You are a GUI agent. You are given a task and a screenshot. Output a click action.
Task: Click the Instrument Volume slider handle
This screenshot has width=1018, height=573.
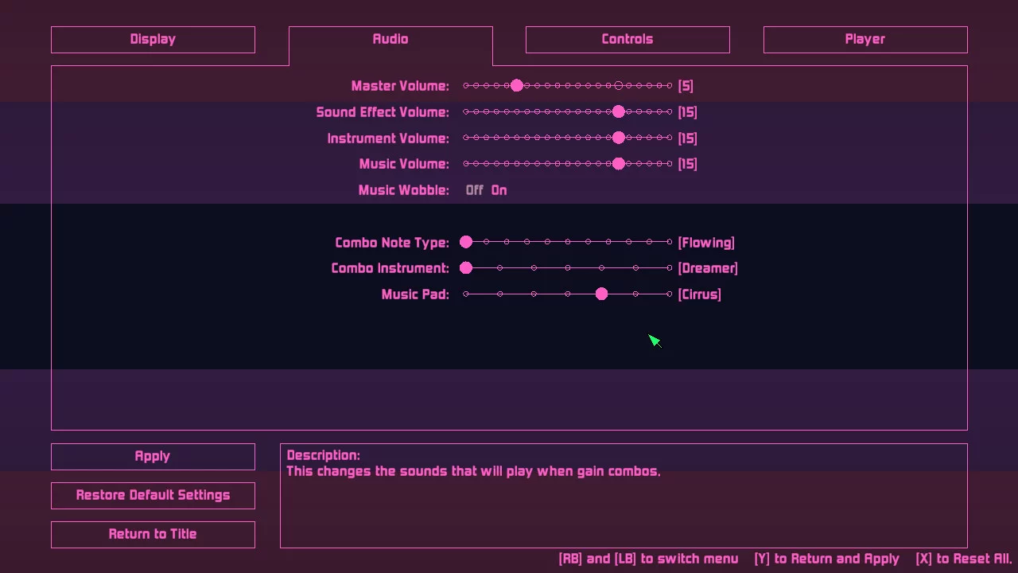click(619, 138)
